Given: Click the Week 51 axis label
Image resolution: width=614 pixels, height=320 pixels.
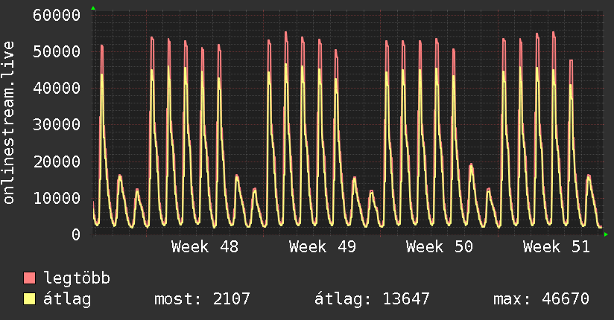Looking at the screenshot, I should coord(557,247).
